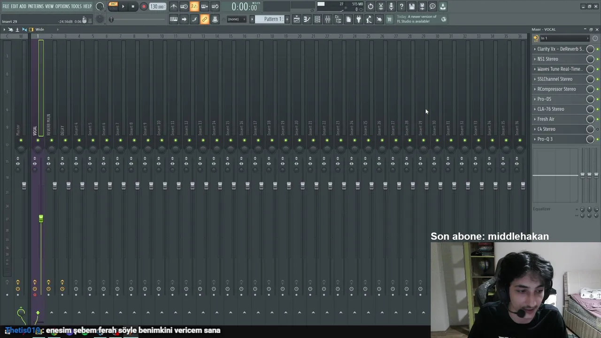Open the piano roll icon

[307, 19]
